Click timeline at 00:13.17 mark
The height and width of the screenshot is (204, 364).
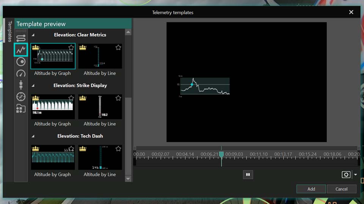click(283, 154)
